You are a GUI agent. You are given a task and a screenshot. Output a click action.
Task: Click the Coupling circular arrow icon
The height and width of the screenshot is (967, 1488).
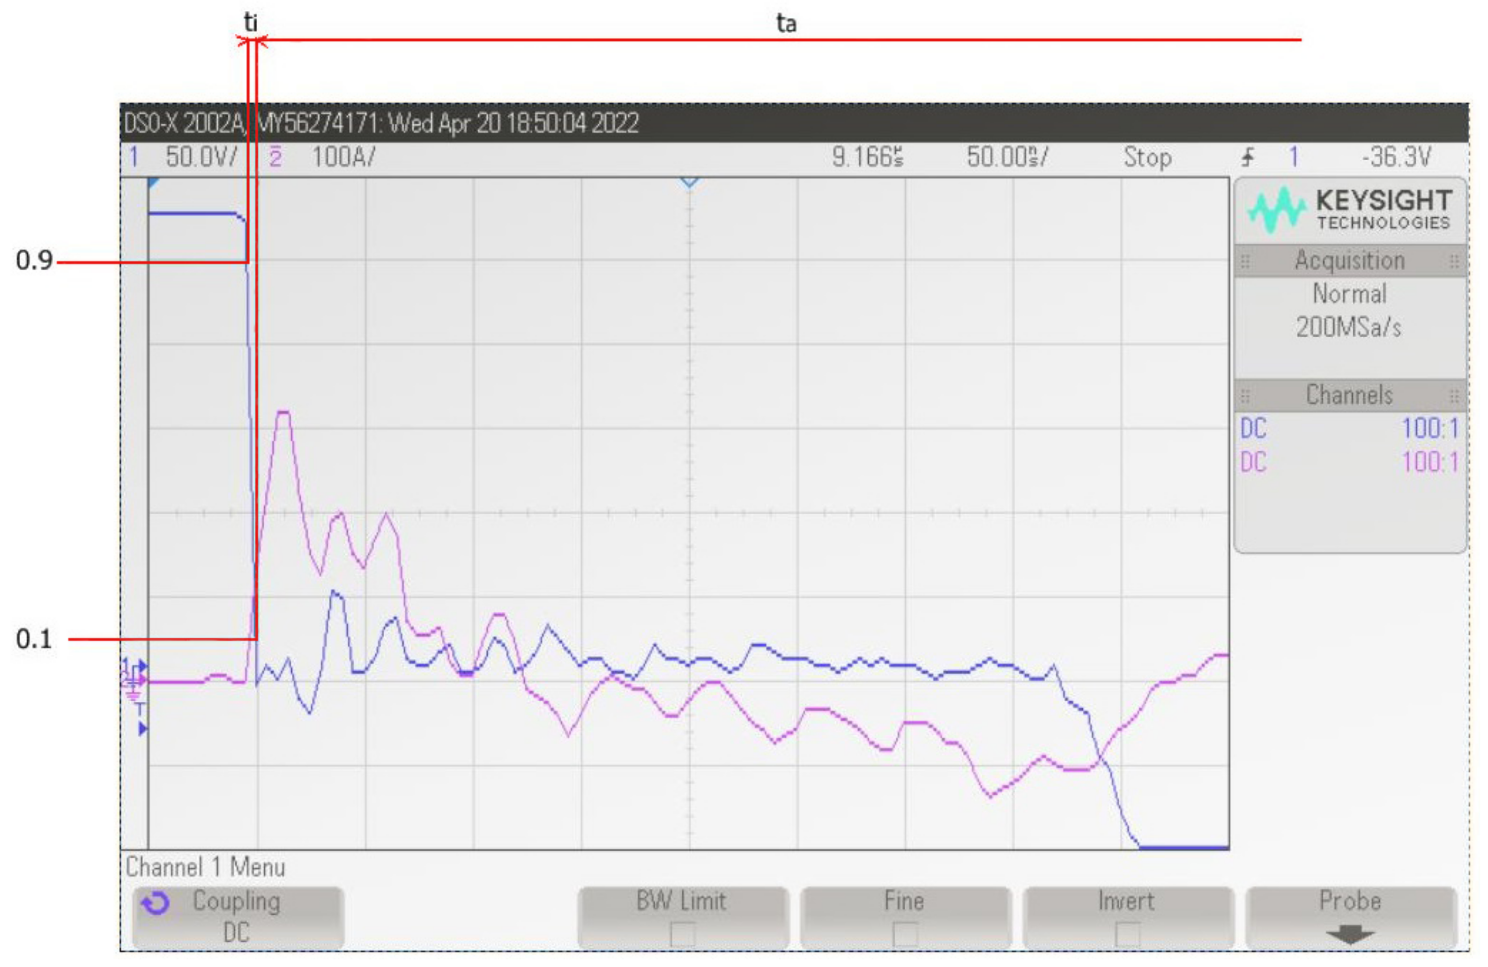[155, 904]
